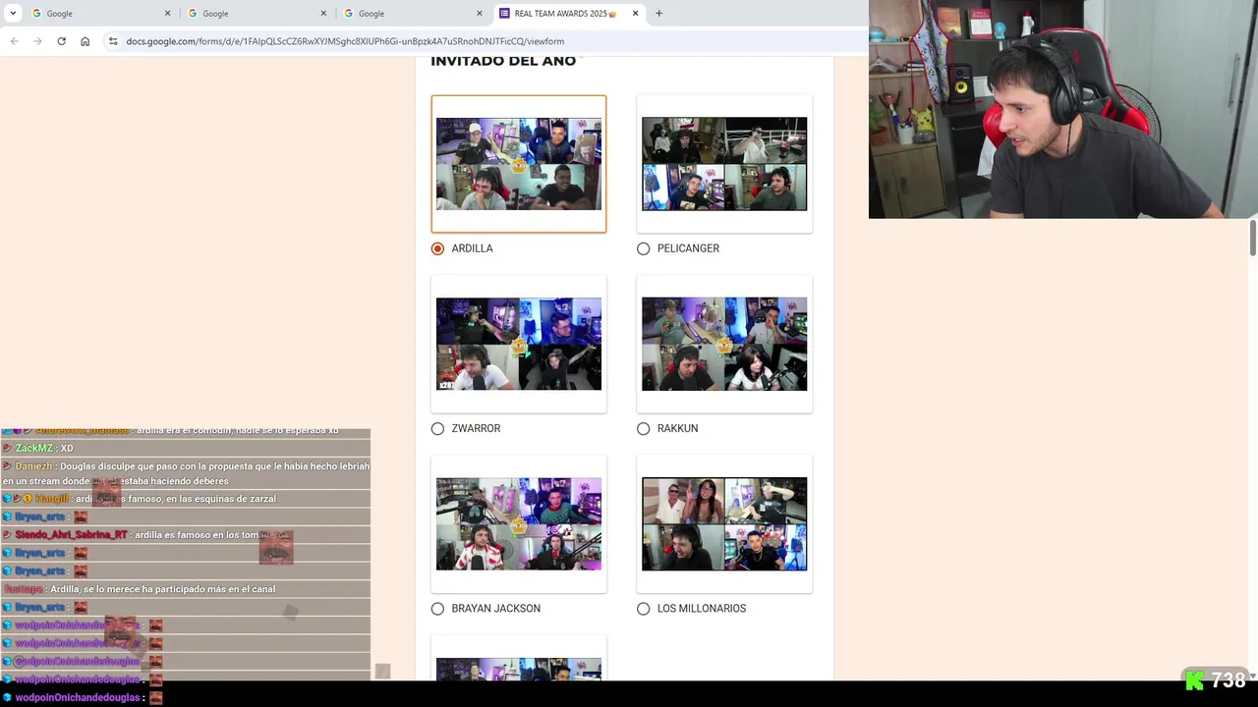1258x707 pixels.
Task: Select the ARDILLA radio button
Action: [x=437, y=248]
